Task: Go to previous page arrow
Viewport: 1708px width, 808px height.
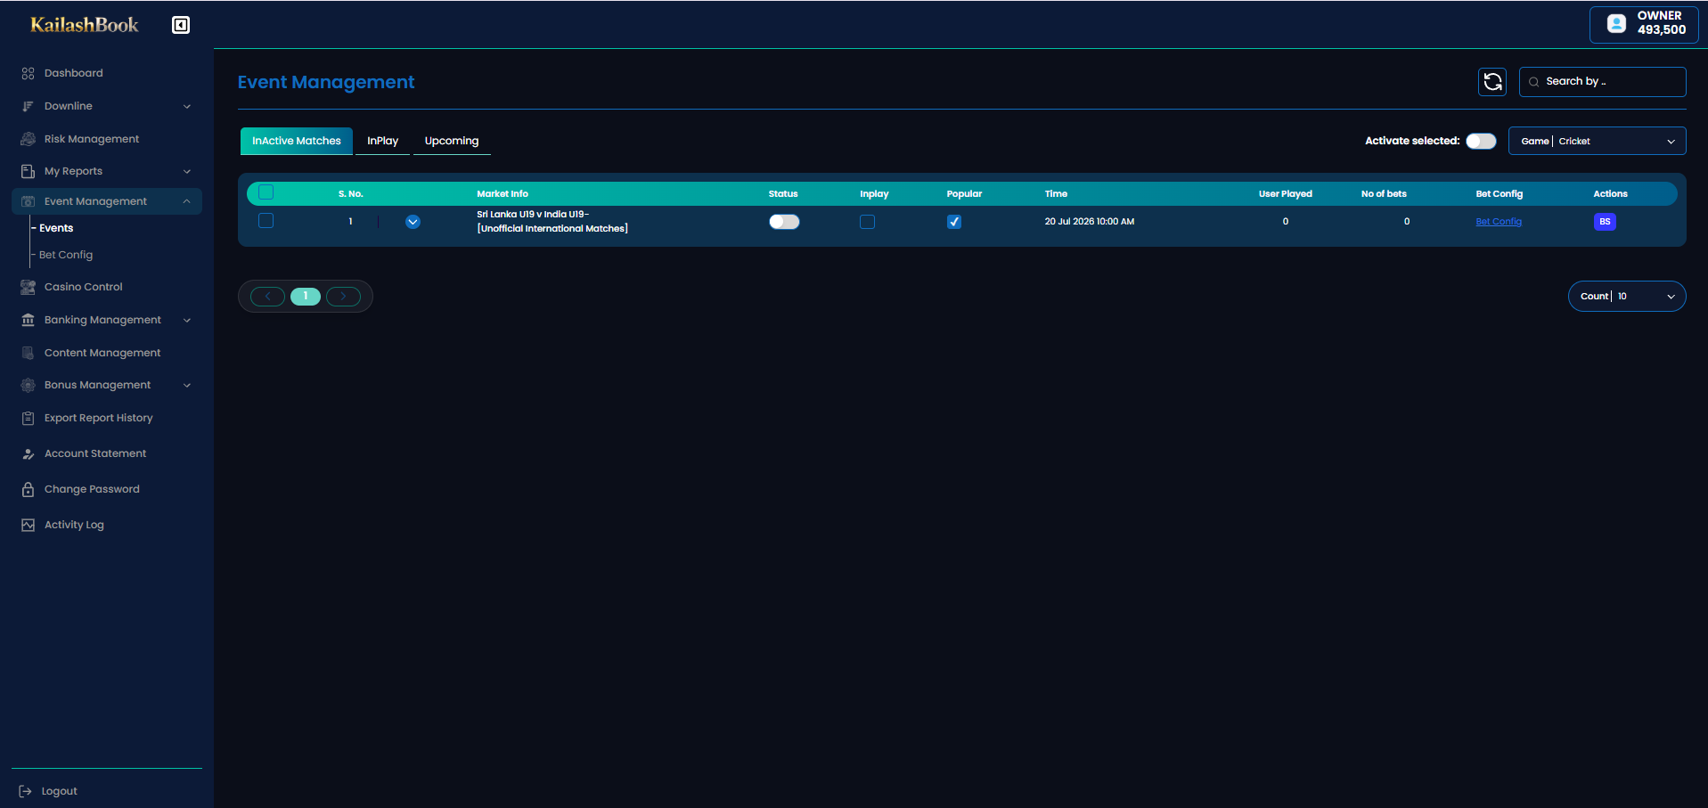Action: click(267, 297)
